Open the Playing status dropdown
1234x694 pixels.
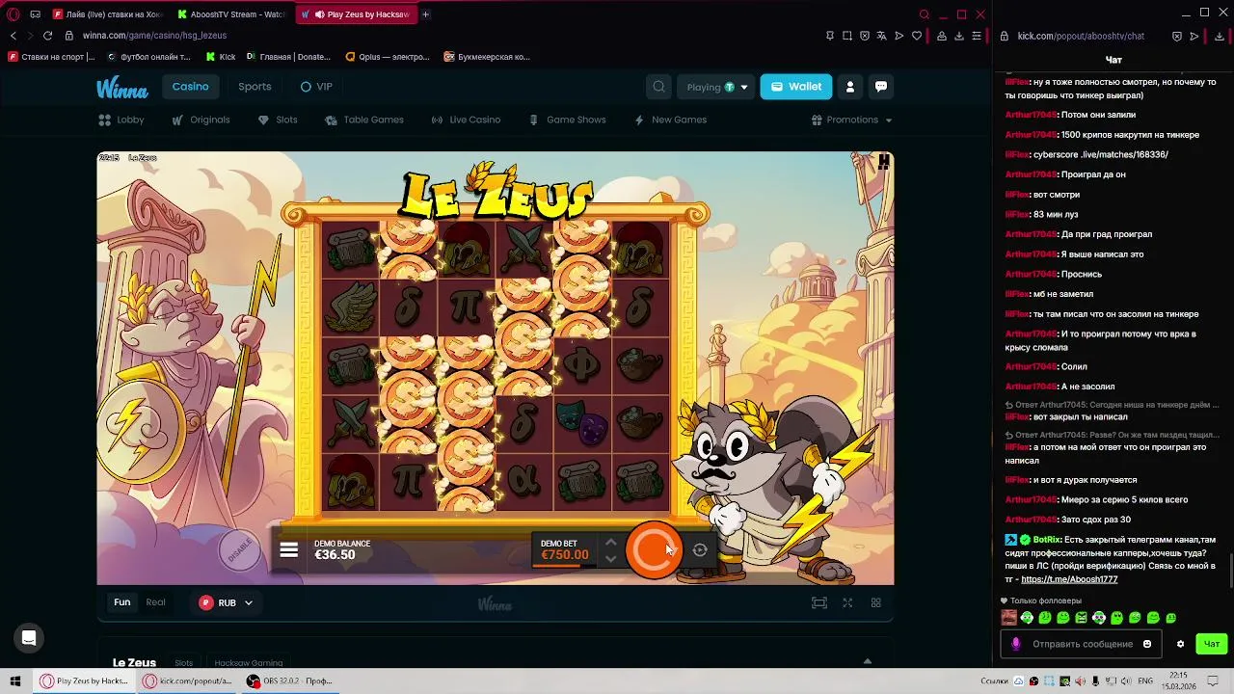pyautogui.click(x=716, y=87)
